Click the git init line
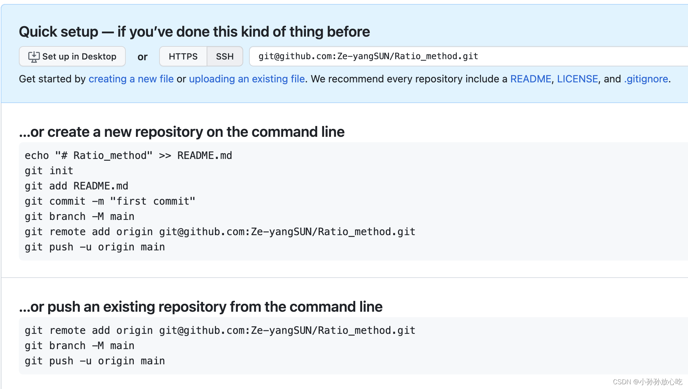The height and width of the screenshot is (389, 688). click(x=49, y=171)
